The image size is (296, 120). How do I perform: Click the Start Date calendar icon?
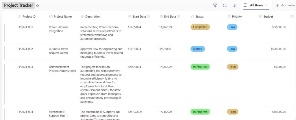130,16
